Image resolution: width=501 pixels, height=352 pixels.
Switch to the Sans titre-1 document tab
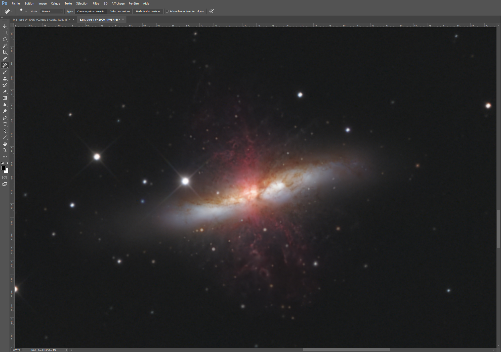click(x=100, y=19)
